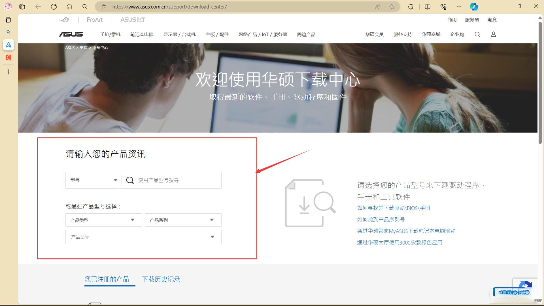This screenshot has width=544, height=306.
Task: Open the 产品类型 dropdown
Action: tap(104, 220)
